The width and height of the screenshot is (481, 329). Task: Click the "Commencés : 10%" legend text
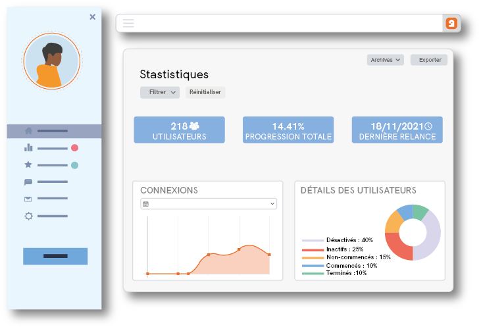pyautogui.click(x=352, y=266)
